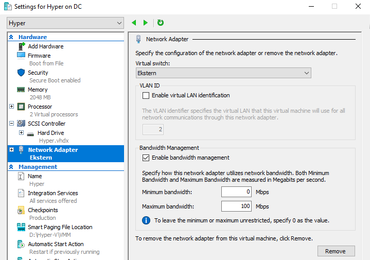Click the Checkpoints icon
Image resolution: width=370 pixels, height=260 pixels.
pos(21,210)
